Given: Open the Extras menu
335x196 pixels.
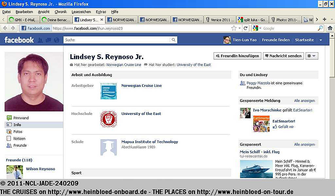Looking at the screenshot, I should point(101,12).
